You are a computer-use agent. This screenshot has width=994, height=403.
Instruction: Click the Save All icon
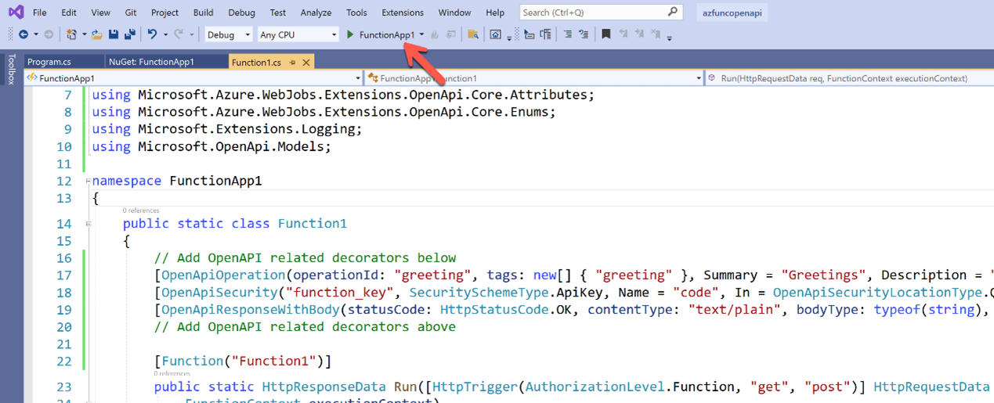click(x=130, y=34)
